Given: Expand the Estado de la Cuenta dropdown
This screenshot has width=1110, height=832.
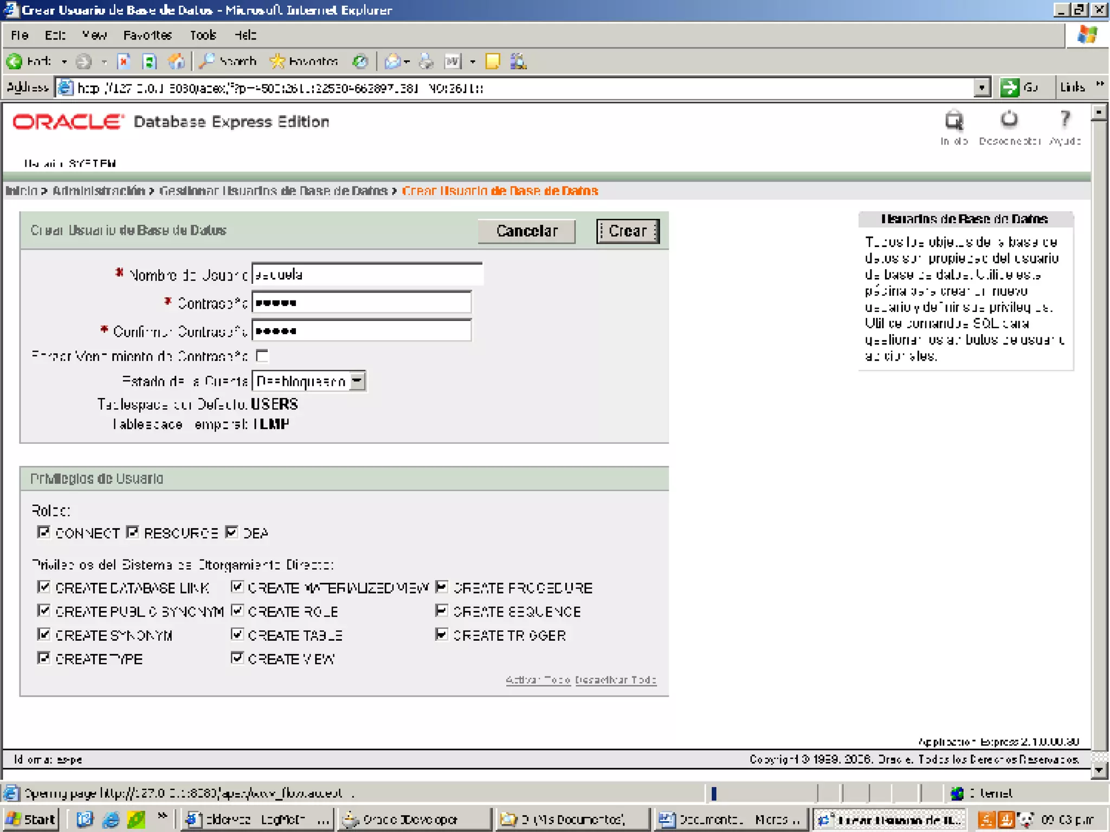Looking at the screenshot, I should [357, 381].
